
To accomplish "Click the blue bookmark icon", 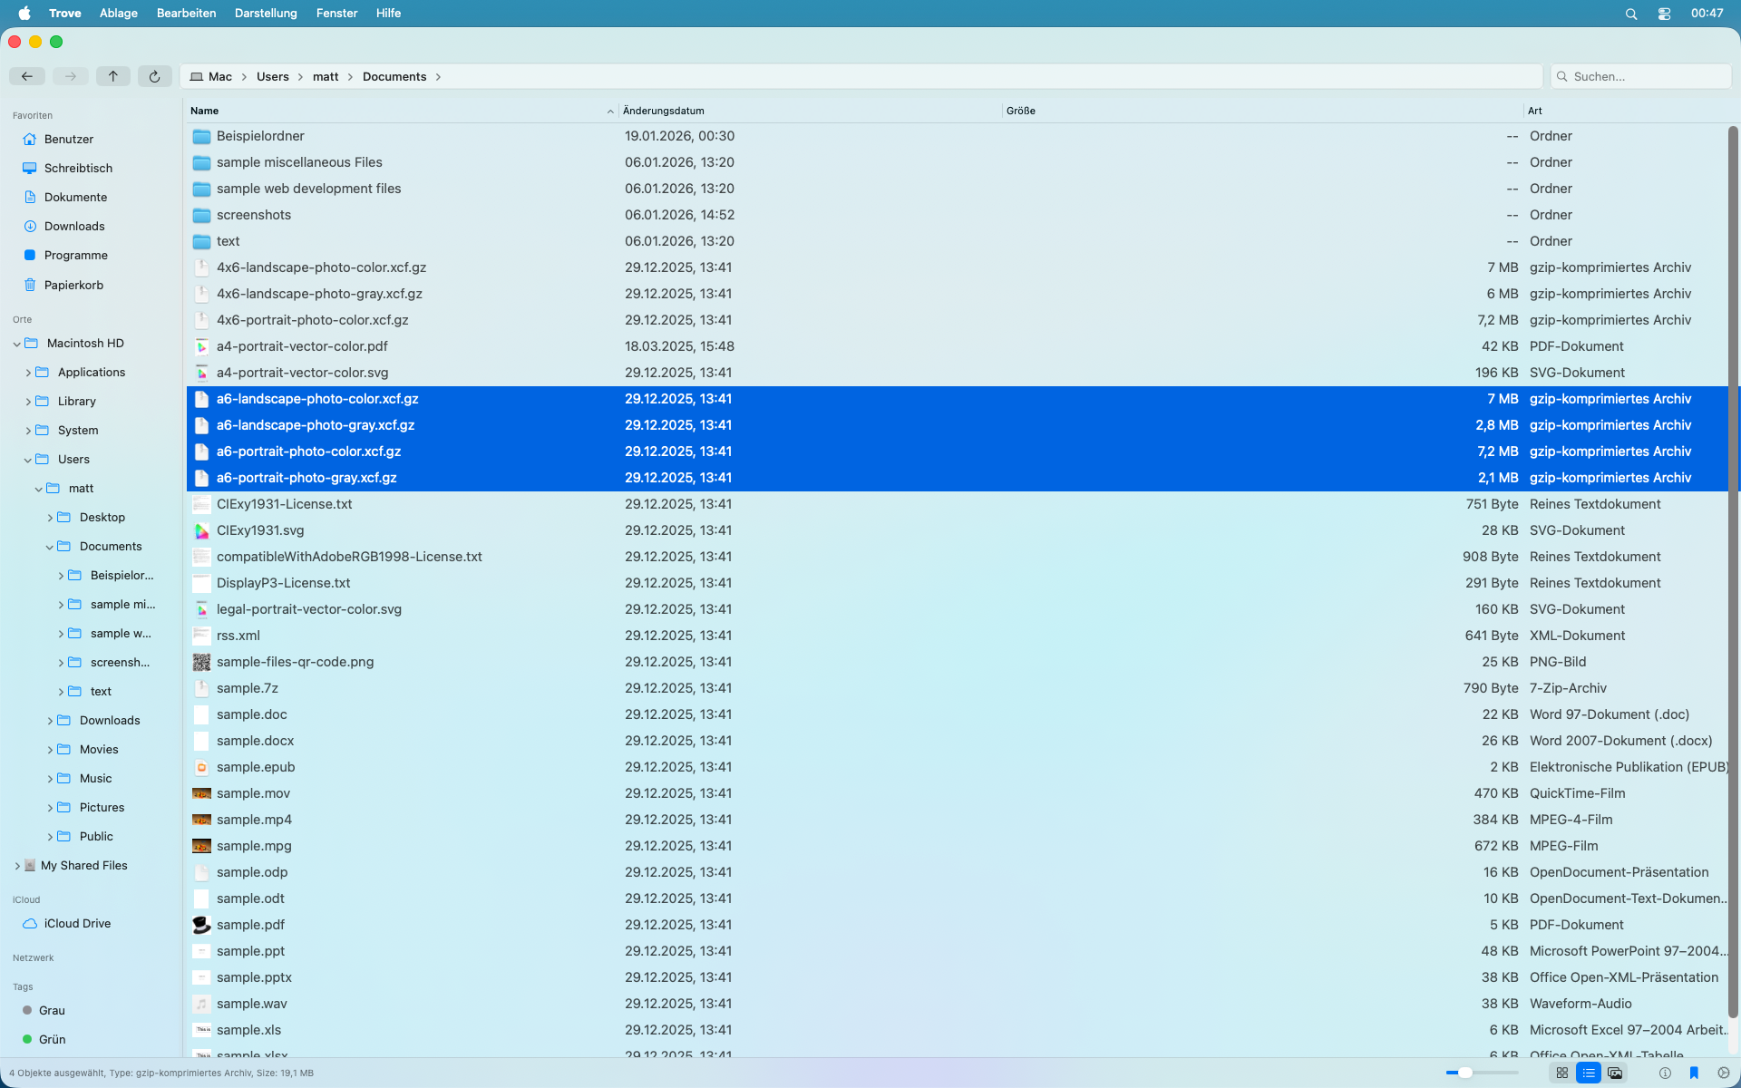I will coord(1694,1073).
